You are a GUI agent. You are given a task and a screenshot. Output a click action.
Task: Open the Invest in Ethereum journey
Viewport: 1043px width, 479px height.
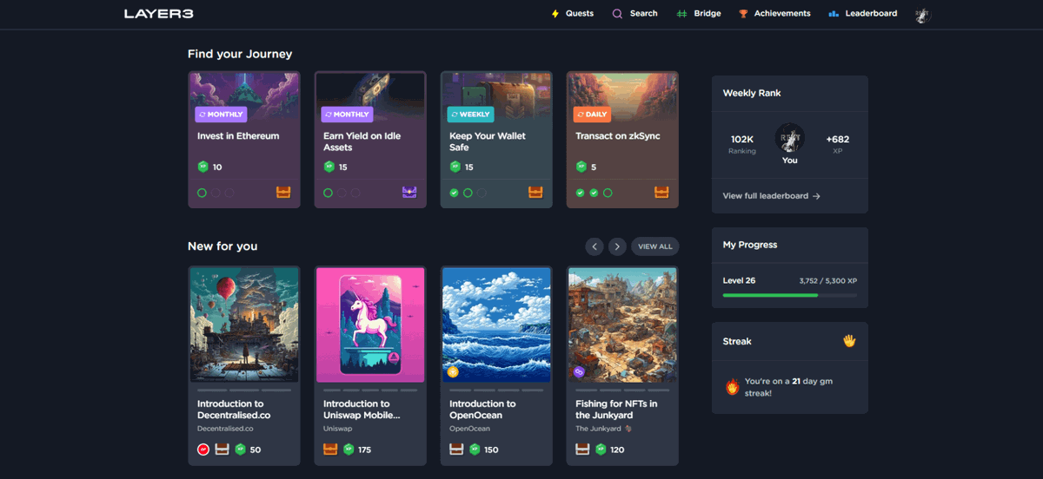pyautogui.click(x=244, y=140)
